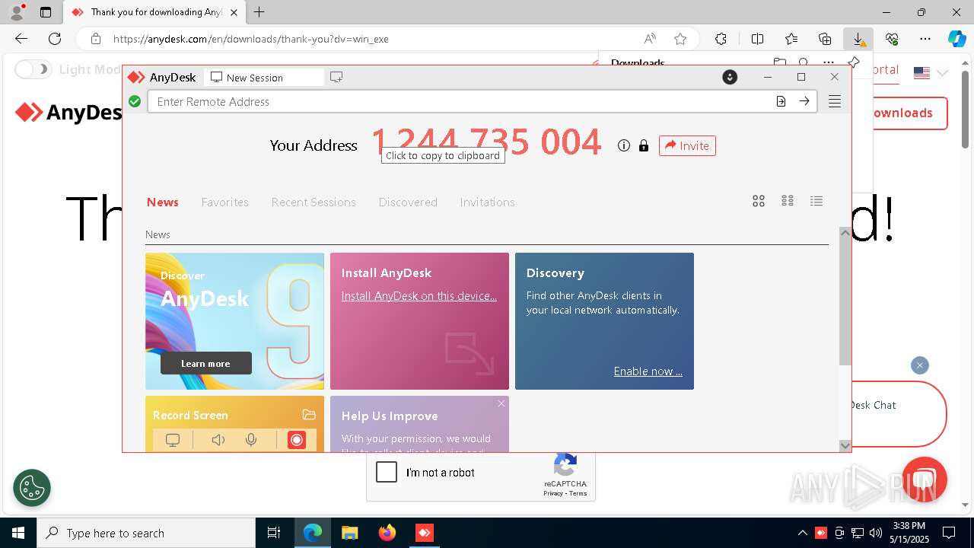The height and width of the screenshot is (548, 974).
Task: Toggle the Light Mode switch on webpage
Action: click(x=33, y=69)
